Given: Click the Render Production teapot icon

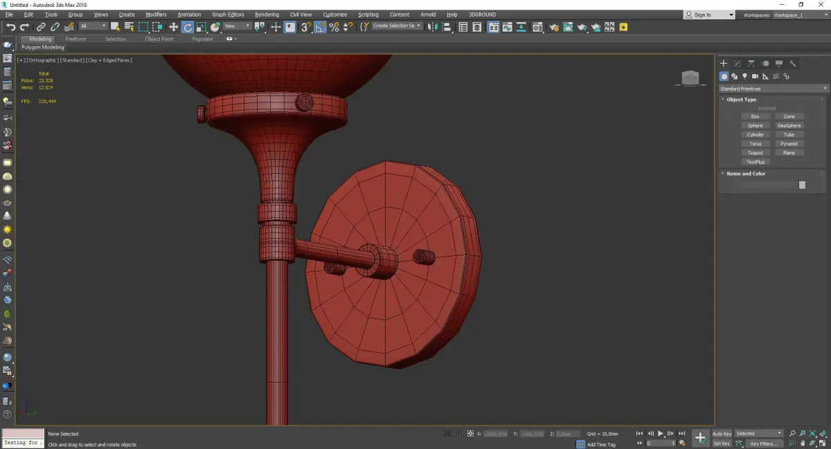Looking at the screenshot, I should (582, 27).
